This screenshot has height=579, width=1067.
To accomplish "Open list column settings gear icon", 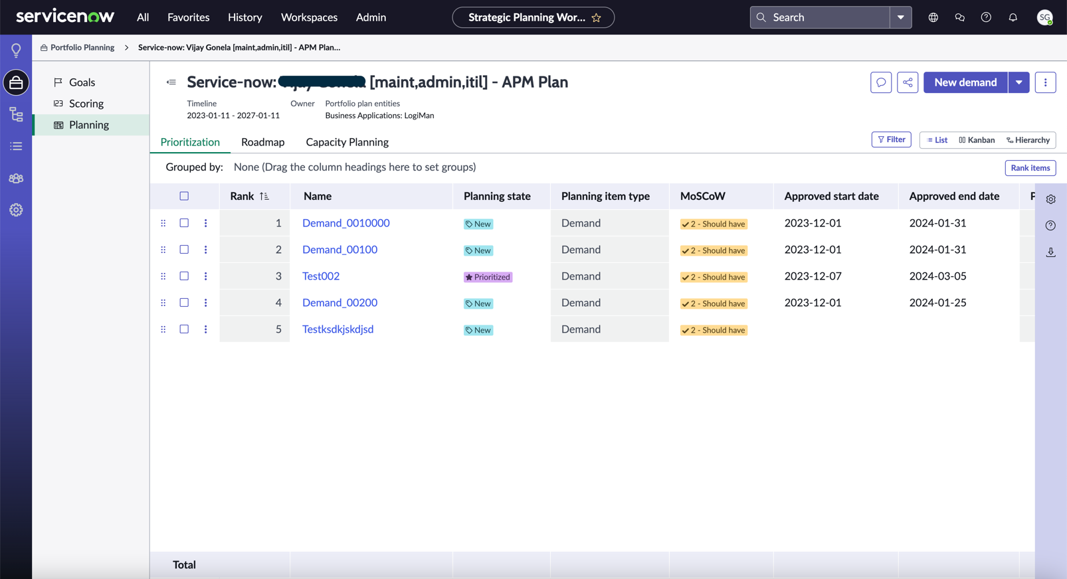I will click(1051, 199).
